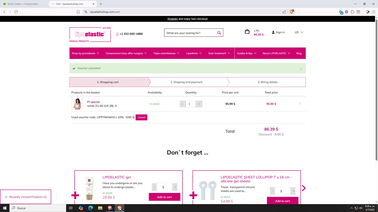This screenshot has width=378, height=212.
Task: Open the shopping bag cart icon
Action: 247,32
